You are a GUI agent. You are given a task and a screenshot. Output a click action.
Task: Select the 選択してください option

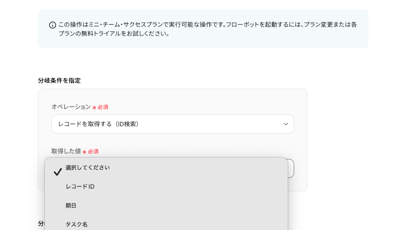pyautogui.click(x=87, y=168)
